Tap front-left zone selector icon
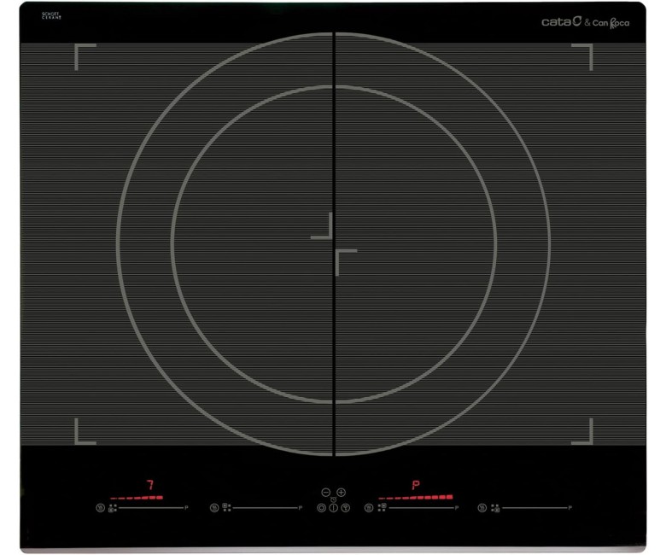The height and width of the screenshot is (555, 666). click(113, 508)
